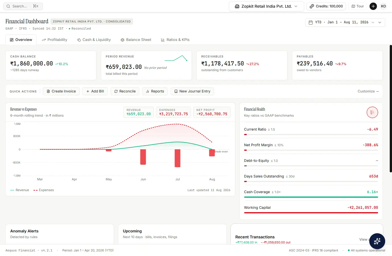Click the credits coin icon
The height and width of the screenshot is (256, 392).
coord(312,6)
